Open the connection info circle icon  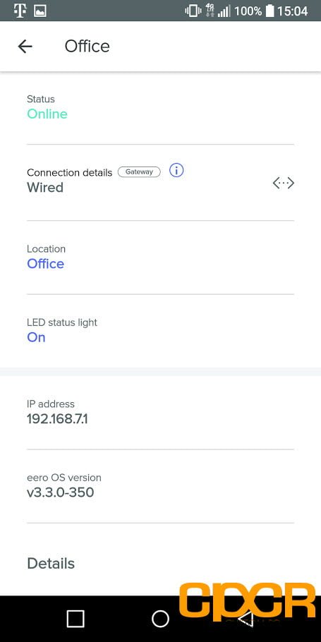[x=176, y=170]
